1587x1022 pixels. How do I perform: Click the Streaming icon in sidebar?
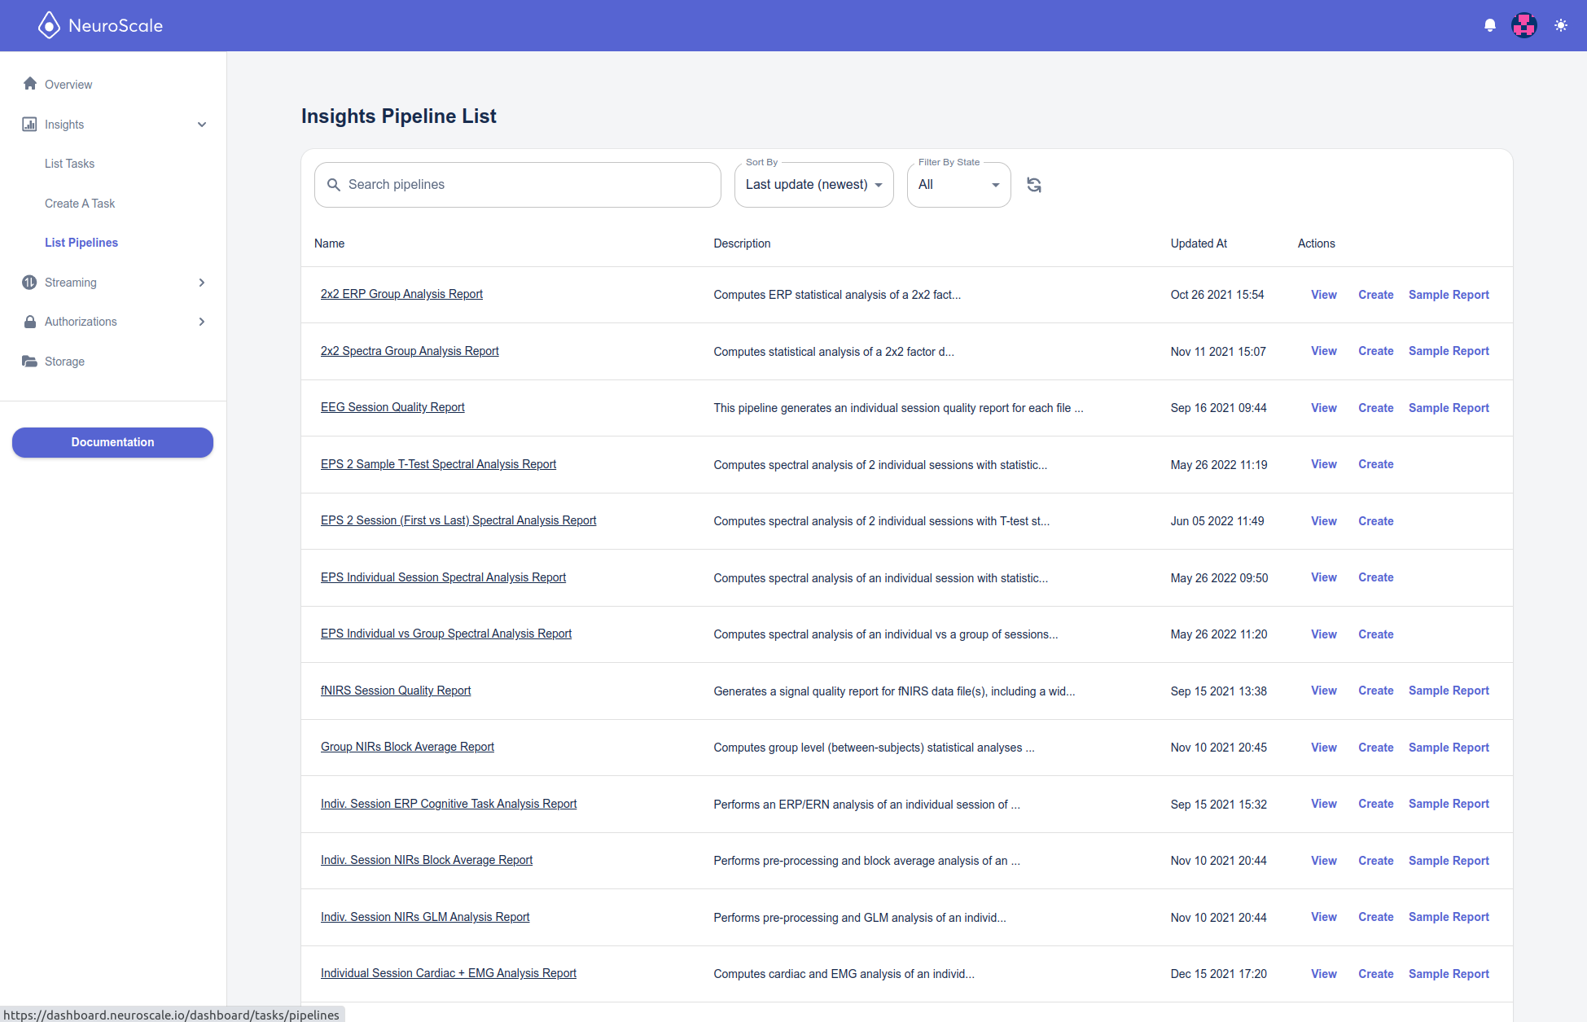pos(29,283)
